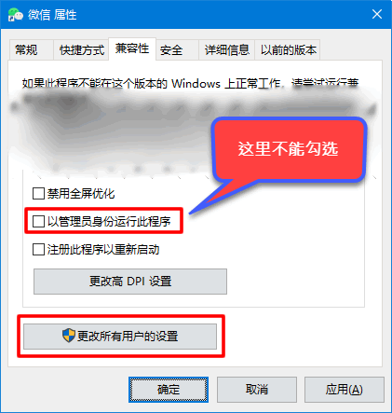Viewport: 392px width, 413px height.
Task: Check 以管理员身份运行此程序 option
Action: pyautogui.click(x=38, y=221)
